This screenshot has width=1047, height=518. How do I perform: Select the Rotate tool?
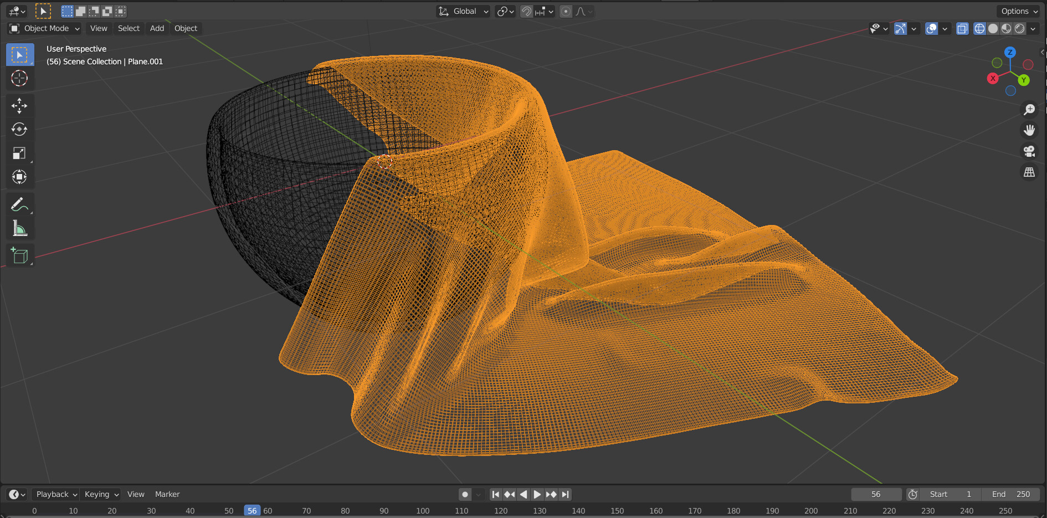click(x=19, y=129)
